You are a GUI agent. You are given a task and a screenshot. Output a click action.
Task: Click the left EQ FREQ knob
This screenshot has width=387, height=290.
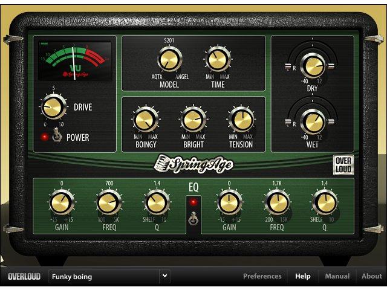[109, 202]
